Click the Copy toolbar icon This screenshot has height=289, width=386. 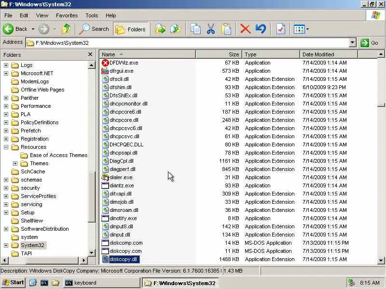(196, 29)
